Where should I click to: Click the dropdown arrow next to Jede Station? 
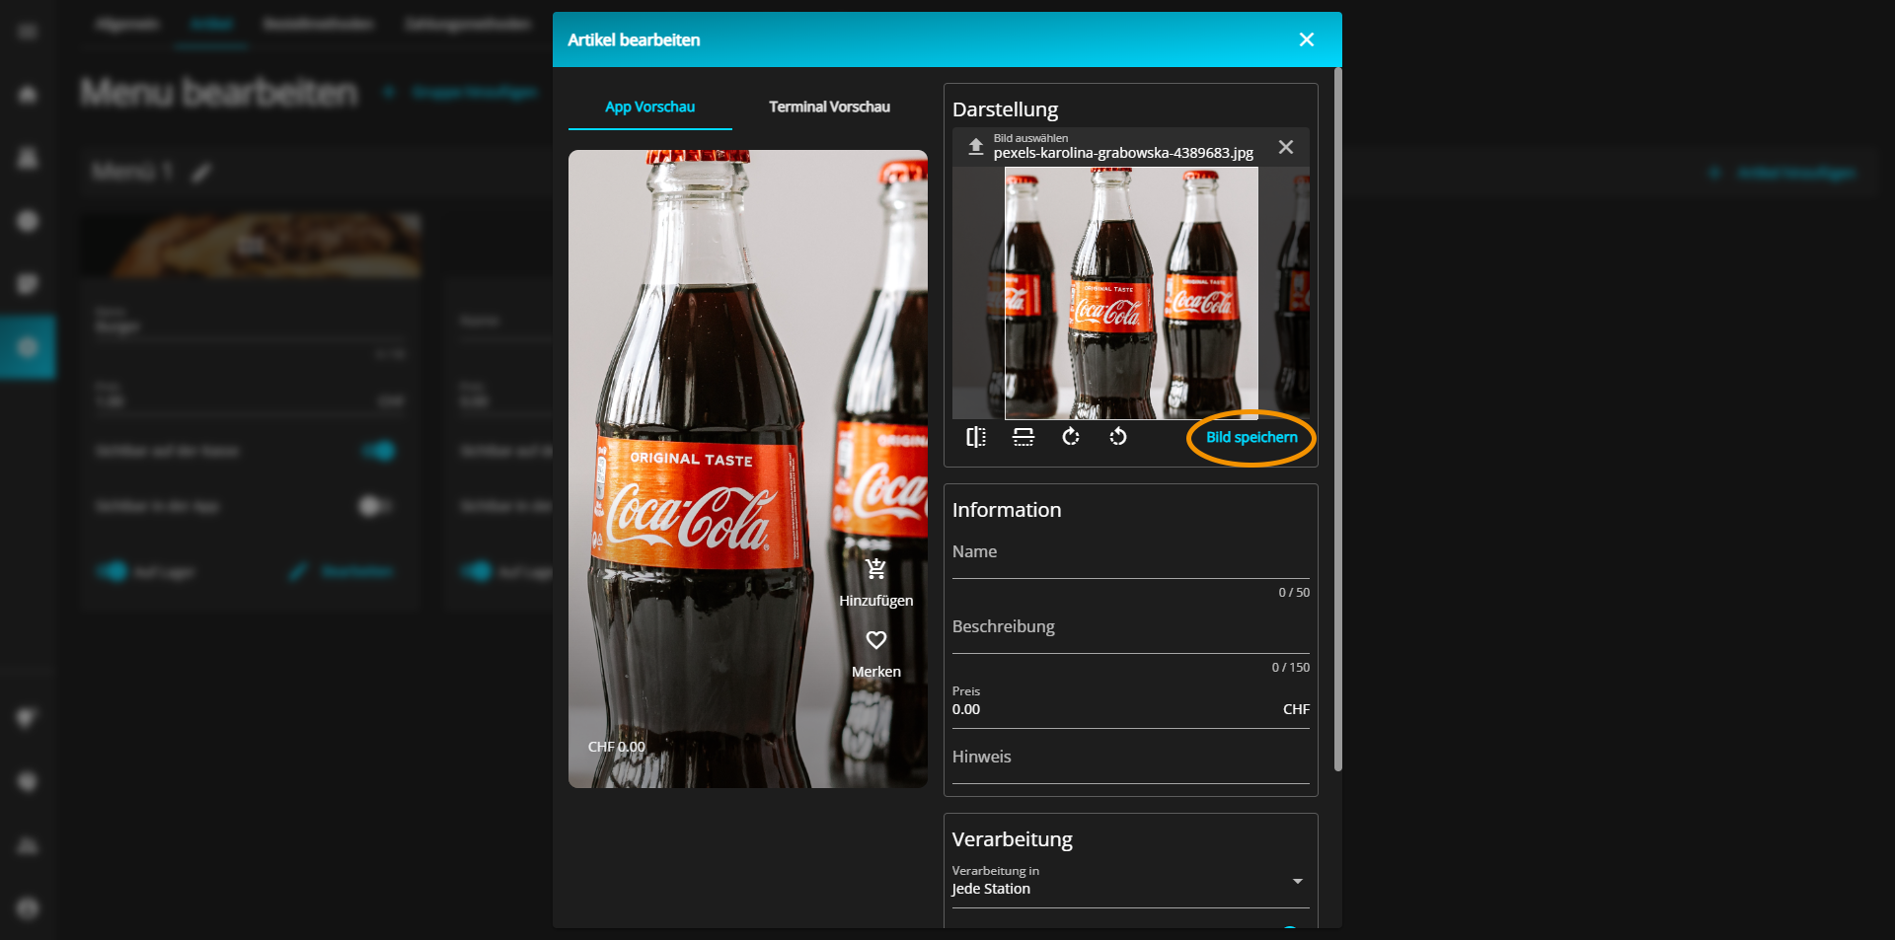[x=1298, y=881]
